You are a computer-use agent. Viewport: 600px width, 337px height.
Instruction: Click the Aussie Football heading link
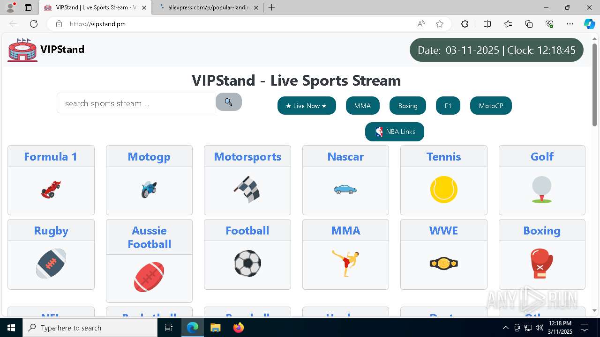coord(149,237)
